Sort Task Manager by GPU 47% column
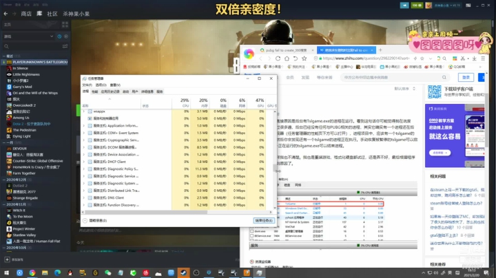Screen dimensions: 496x278 click(x=256, y=103)
